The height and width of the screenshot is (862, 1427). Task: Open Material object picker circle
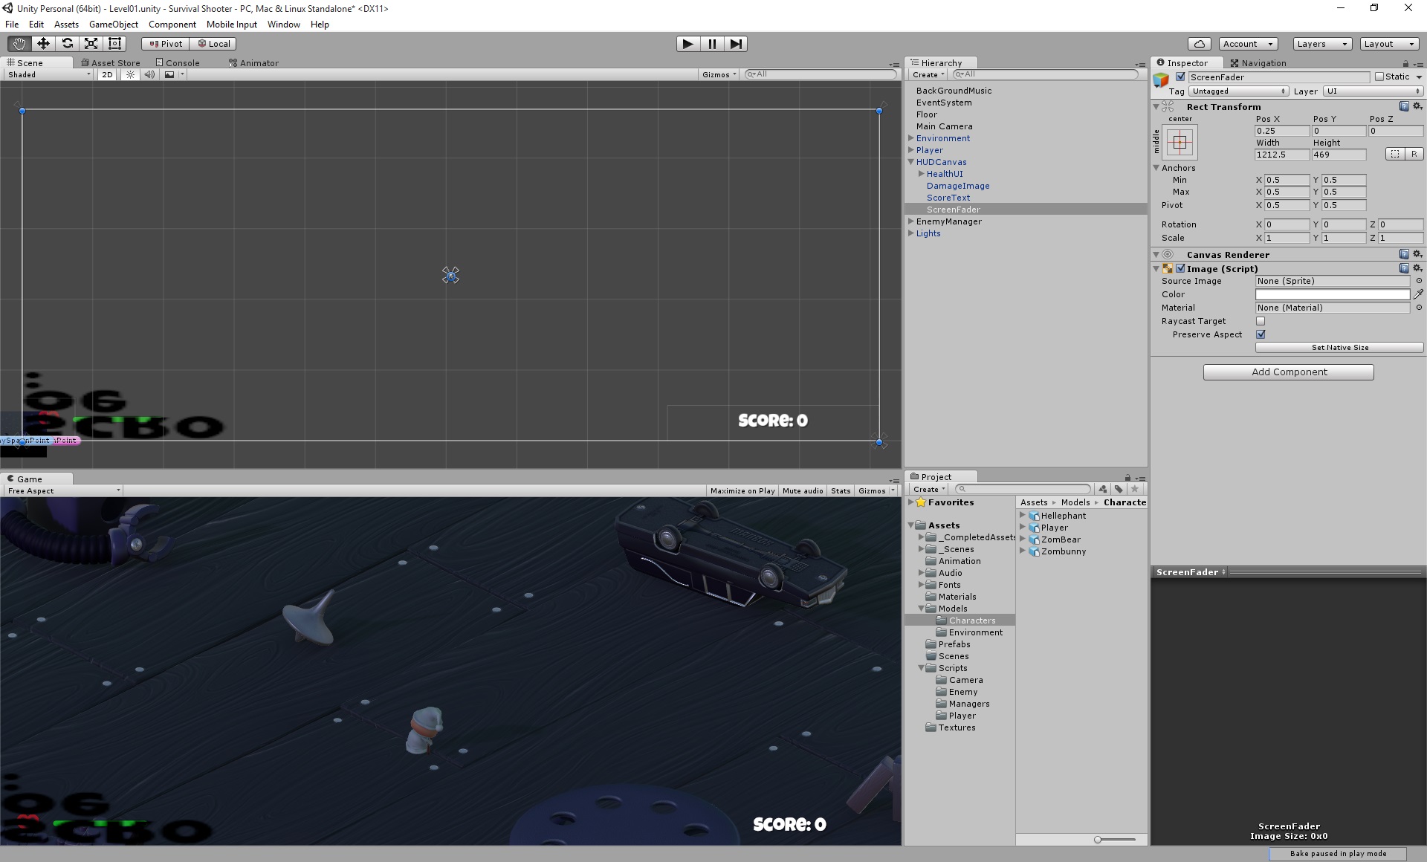point(1418,308)
